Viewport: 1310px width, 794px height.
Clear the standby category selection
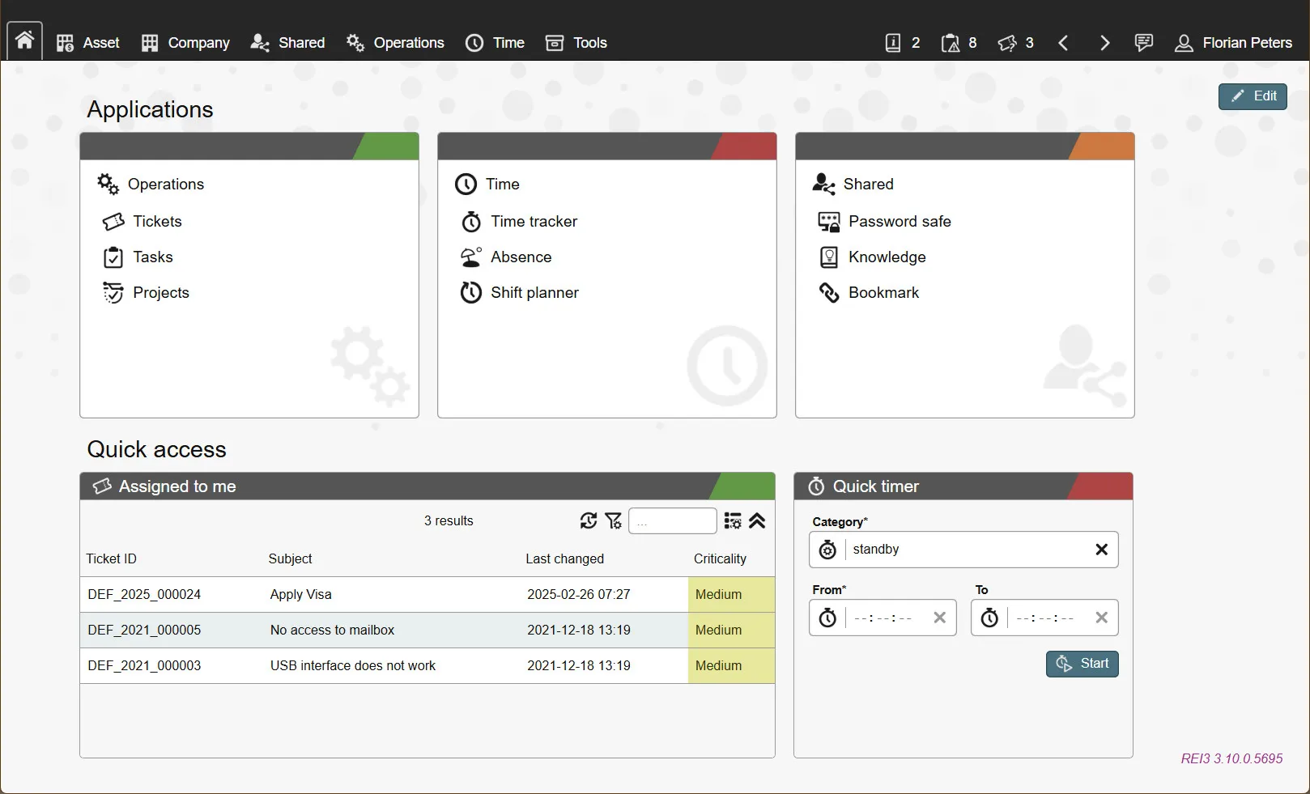coord(1101,549)
